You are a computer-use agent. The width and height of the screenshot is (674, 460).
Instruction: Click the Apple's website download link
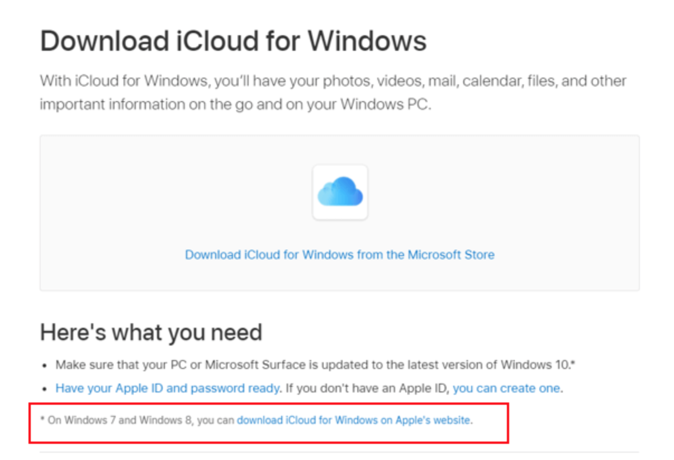[x=353, y=420]
